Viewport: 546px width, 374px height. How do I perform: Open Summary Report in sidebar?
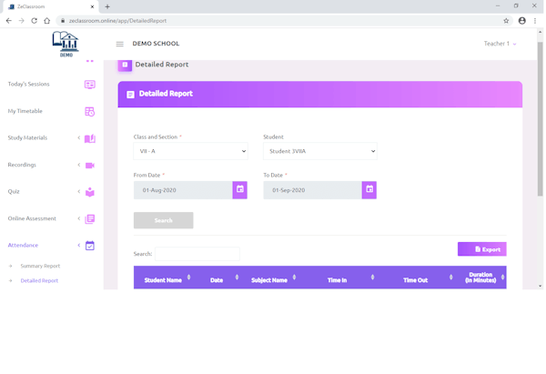(x=40, y=266)
